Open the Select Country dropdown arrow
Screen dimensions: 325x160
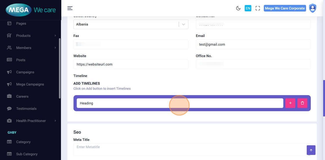coord(183,24)
